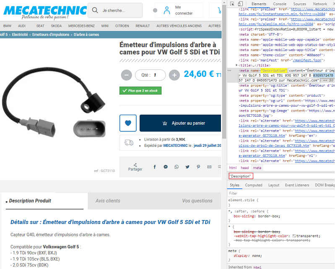The height and width of the screenshot is (269, 335).
Task: Share product on Pinterest
Action: (x=198, y=167)
